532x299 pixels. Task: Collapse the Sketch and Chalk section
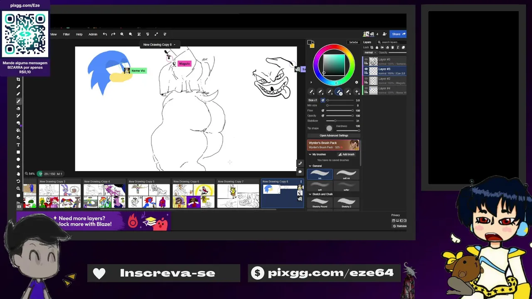[x=310, y=194]
